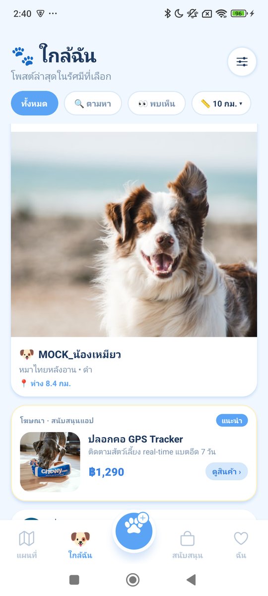Tap the Chewy product thumbnail
The height and width of the screenshot is (596, 268).
click(50, 462)
